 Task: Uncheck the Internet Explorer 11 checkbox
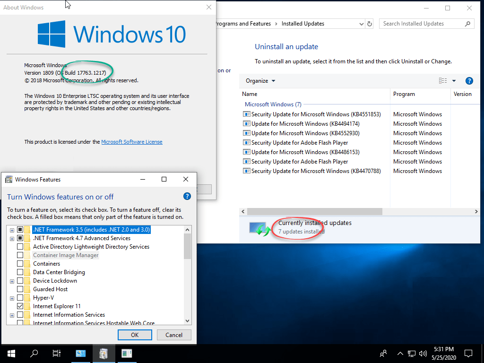20,306
